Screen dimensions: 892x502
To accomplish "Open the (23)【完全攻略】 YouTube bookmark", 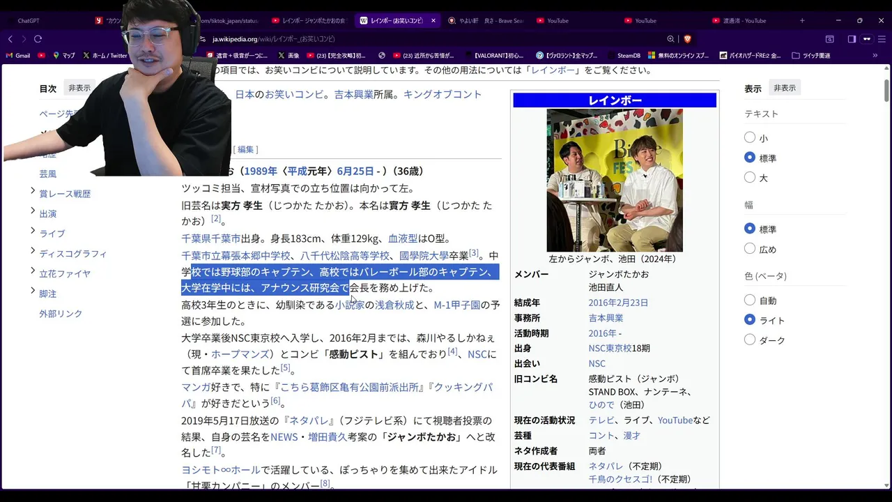I will pyautogui.click(x=336, y=55).
